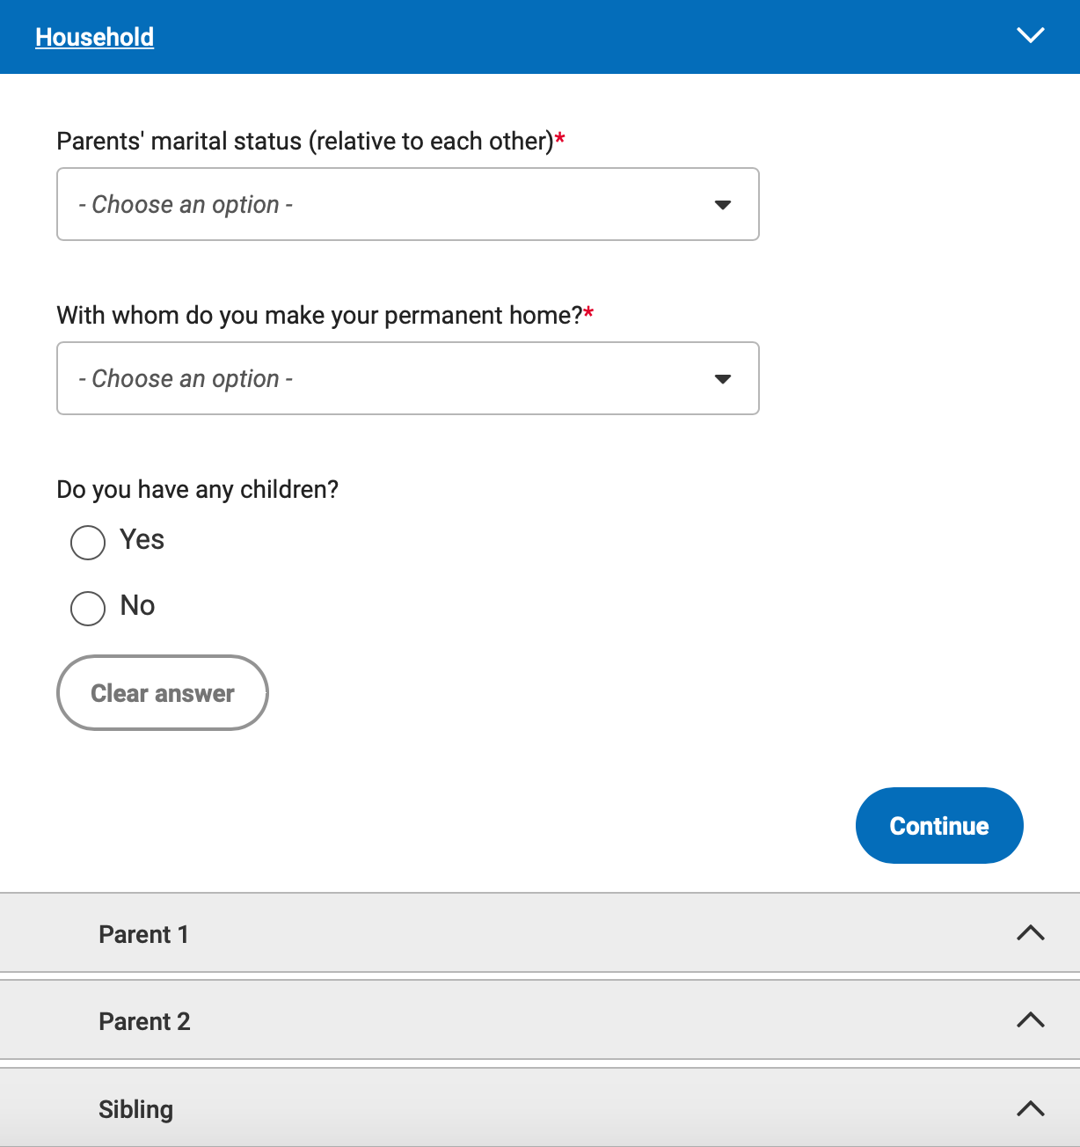
Task: Select the placeholder text in marital status field
Action: (185, 204)
